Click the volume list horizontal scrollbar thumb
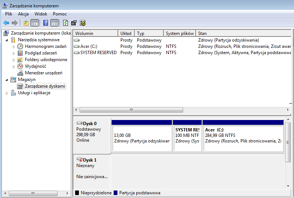The image size is (294, 198). (x=131, y=110)
